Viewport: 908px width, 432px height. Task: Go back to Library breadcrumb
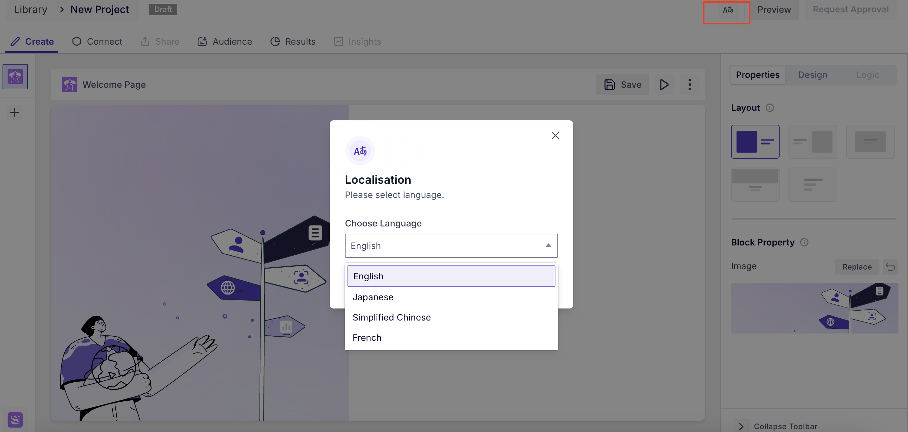31,10
